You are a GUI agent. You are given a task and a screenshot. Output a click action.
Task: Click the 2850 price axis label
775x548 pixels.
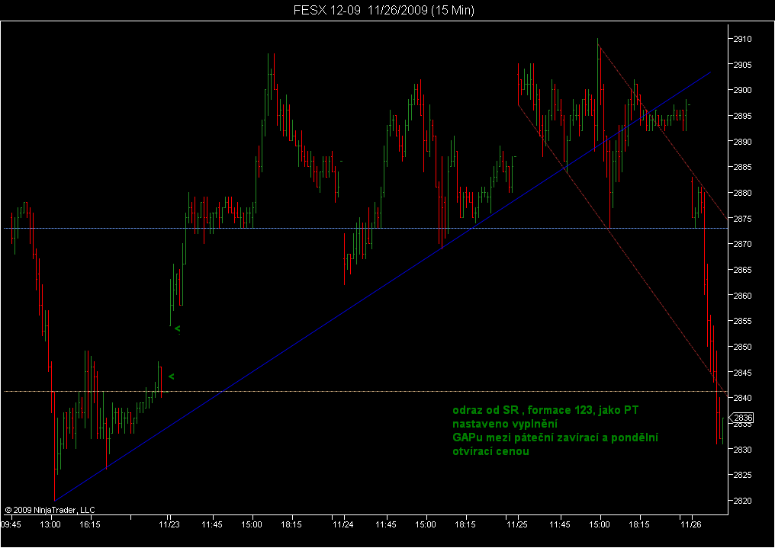pyautogui.click(x=743, y=347)
